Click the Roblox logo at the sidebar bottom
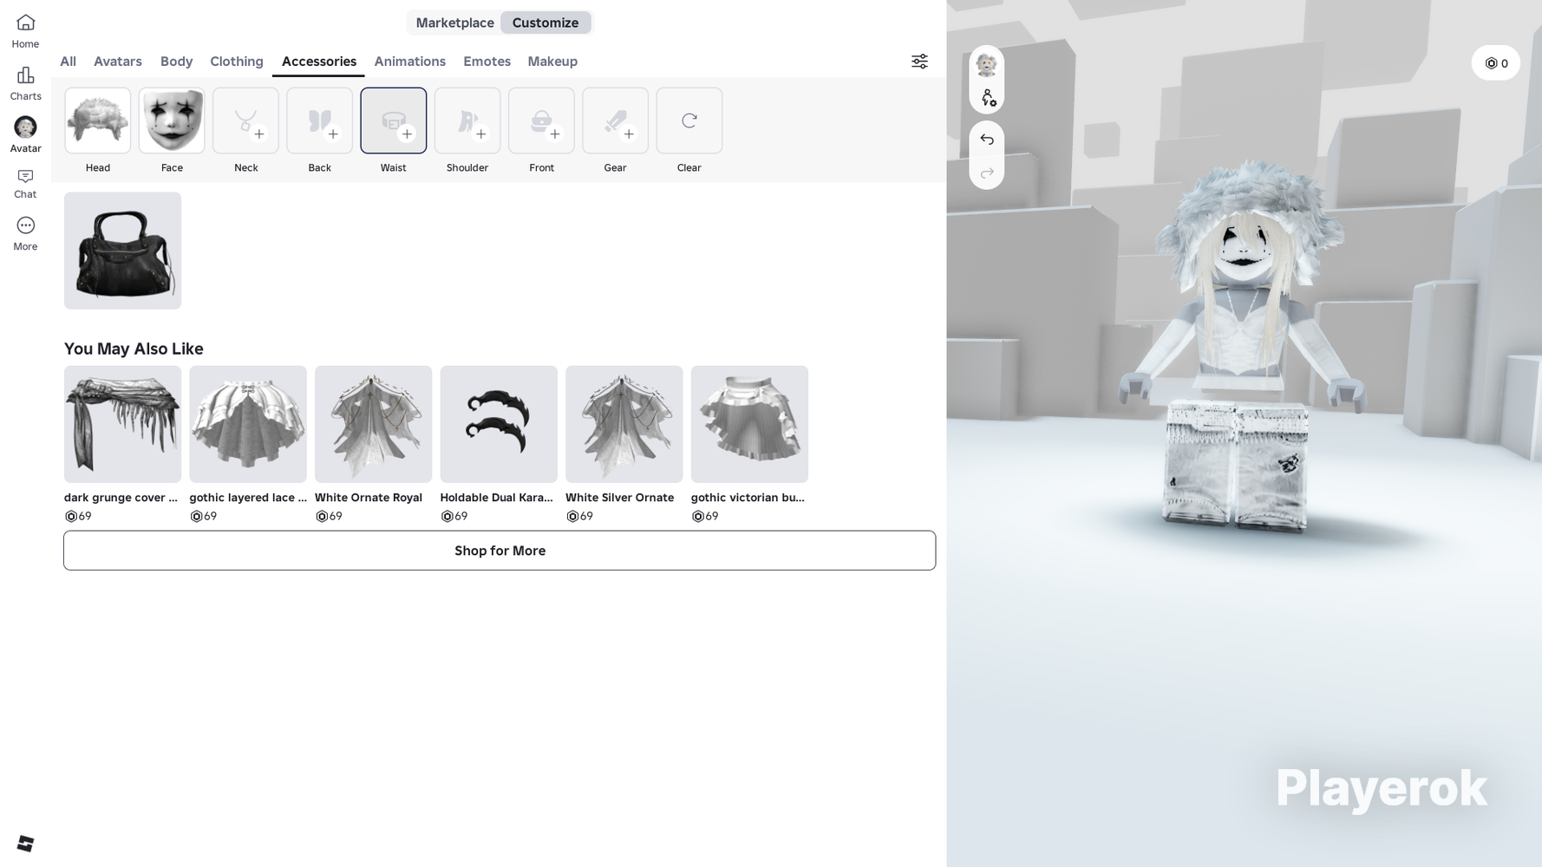 [25, 844]
